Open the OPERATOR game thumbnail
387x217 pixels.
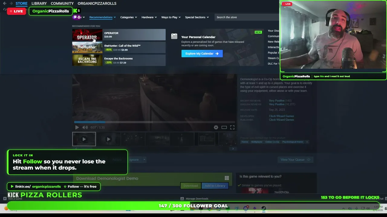pos(87,35)
